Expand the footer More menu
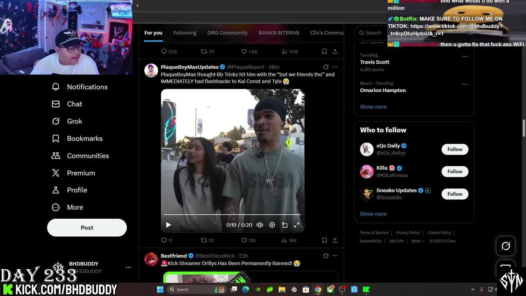 (x=418, y=241)
